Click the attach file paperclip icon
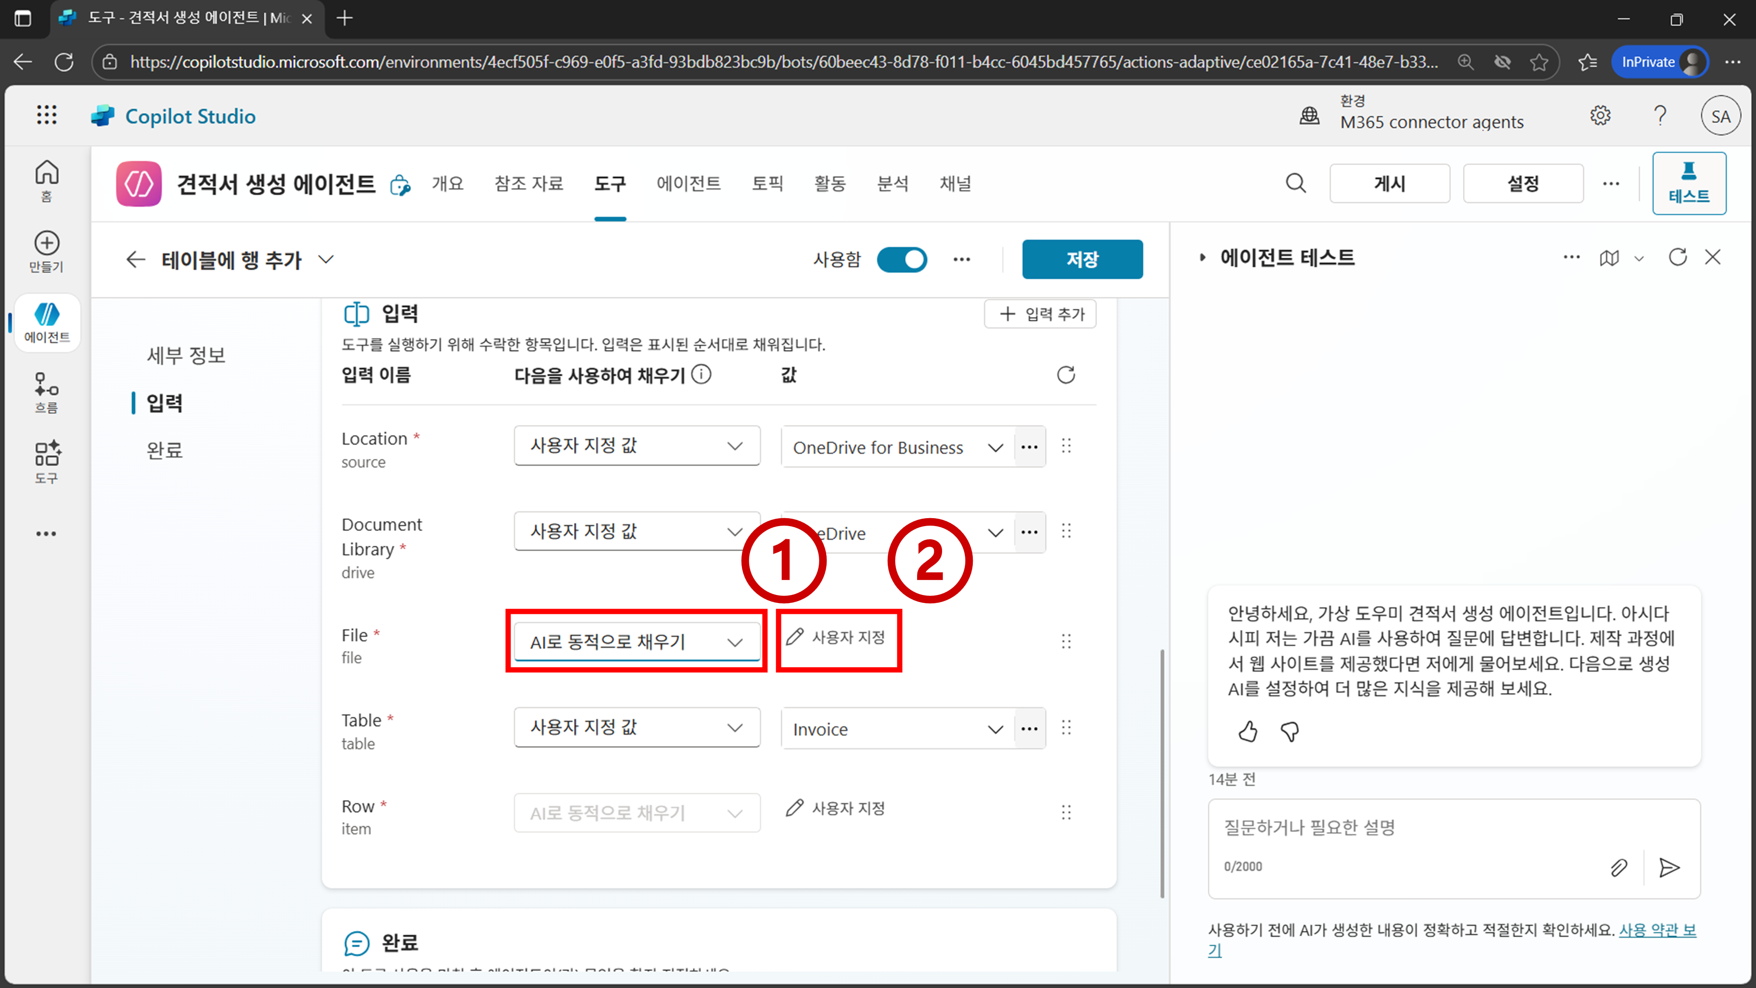The width and height of the screenshot is (1756, 988). pos(1618,867)
